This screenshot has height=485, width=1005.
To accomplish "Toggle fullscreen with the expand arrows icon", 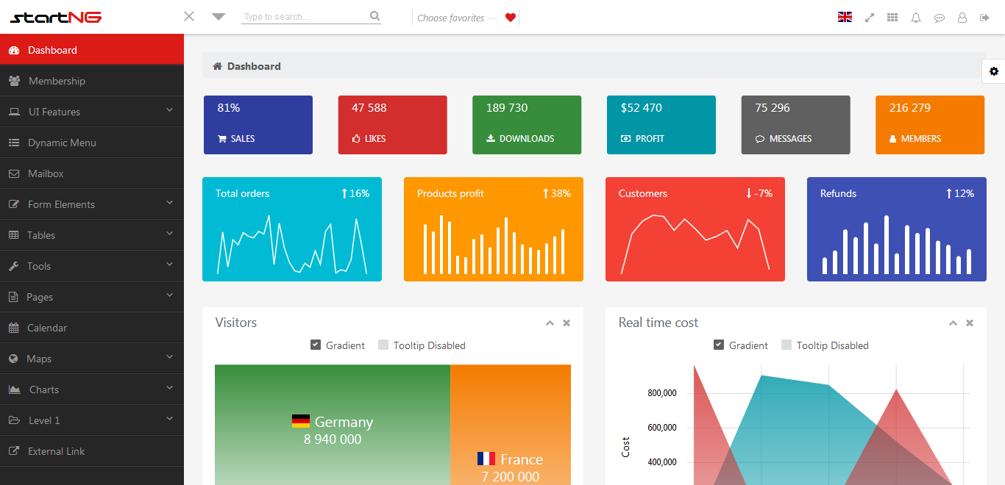I will 870,18.
